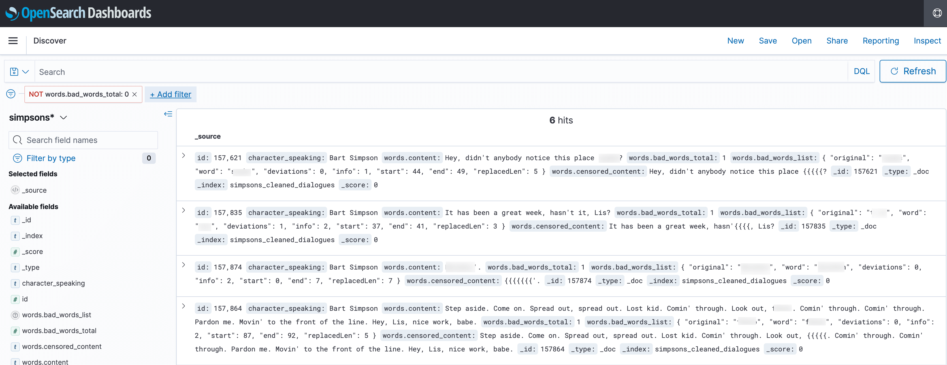Remove the NOT words.bad_words_total filter
This screenshot has height=365, width=947.
(x=135, y=94)
